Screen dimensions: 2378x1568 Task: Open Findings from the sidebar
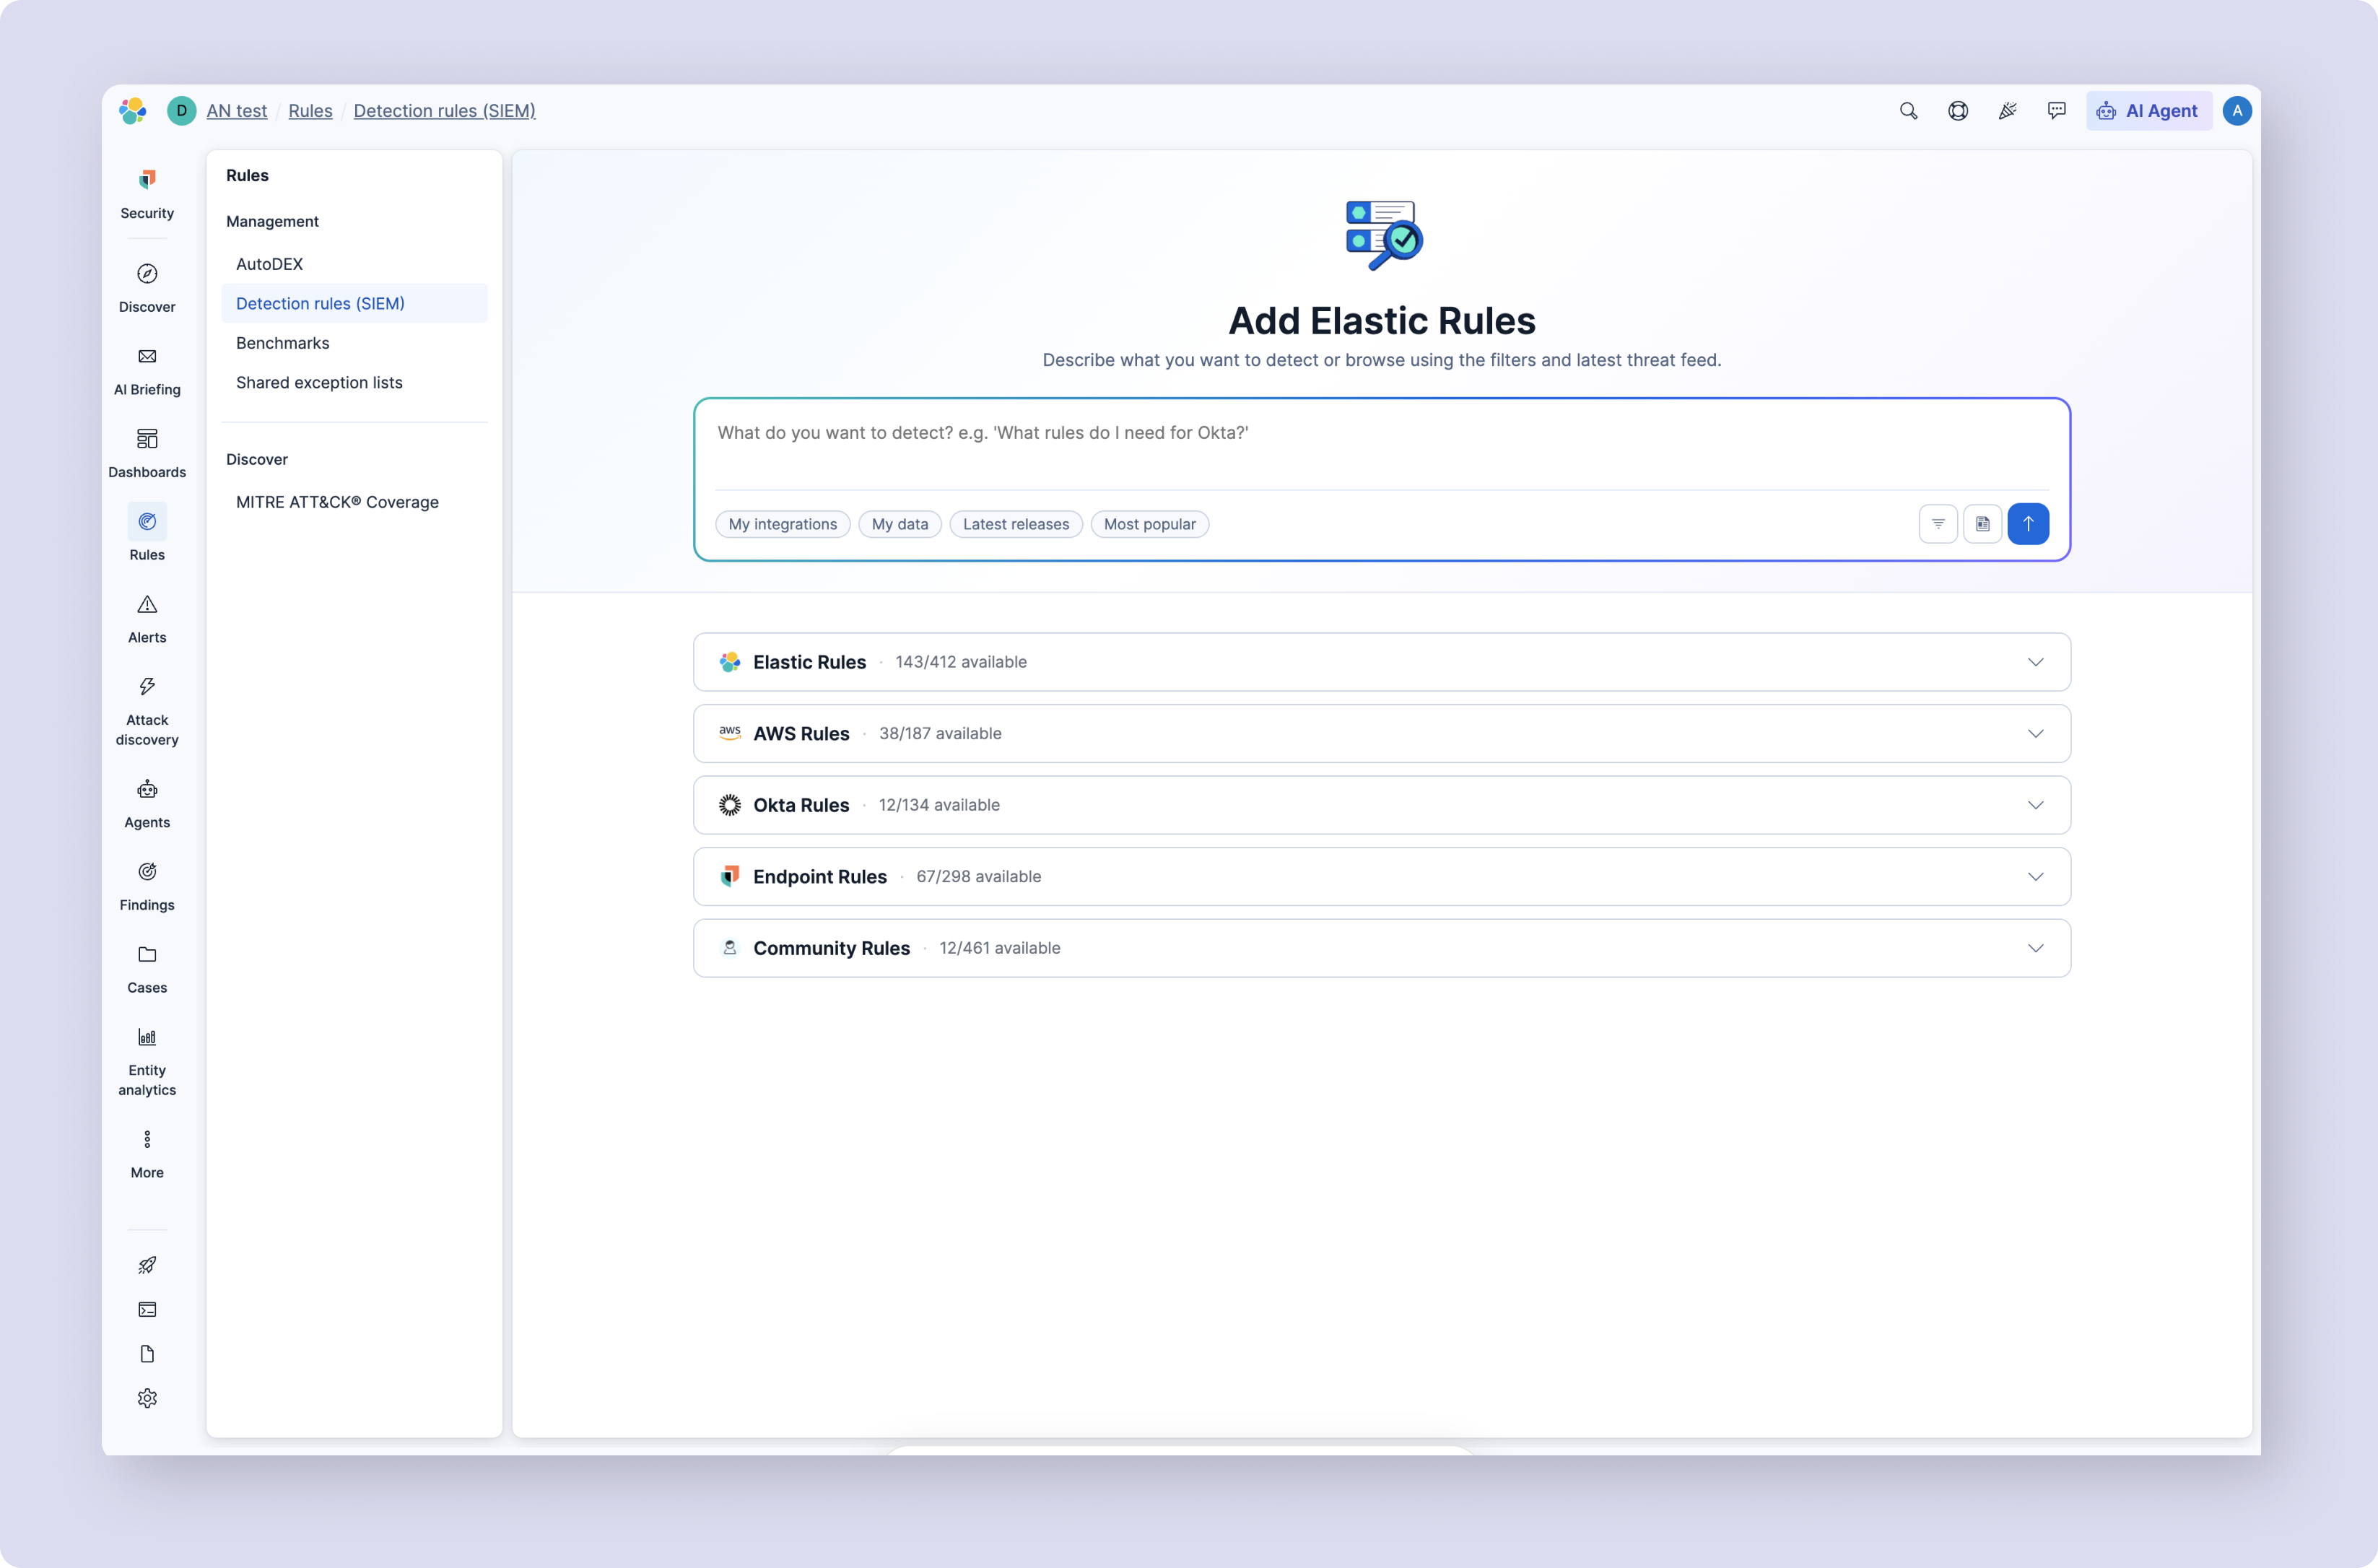coord(147,887)
